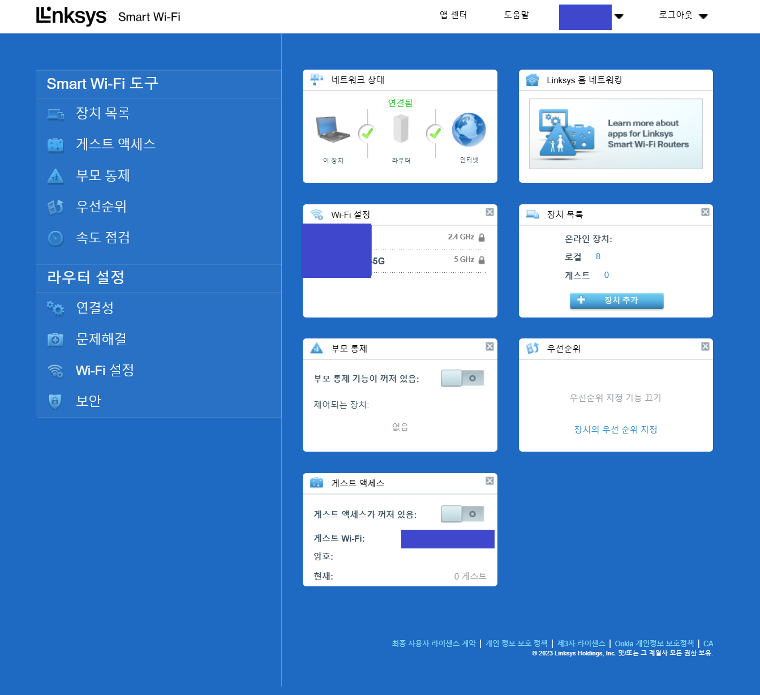Click the CA footer link
This screenshot has height=695, width=760.
pyautogui.click(x=708, y=643)
